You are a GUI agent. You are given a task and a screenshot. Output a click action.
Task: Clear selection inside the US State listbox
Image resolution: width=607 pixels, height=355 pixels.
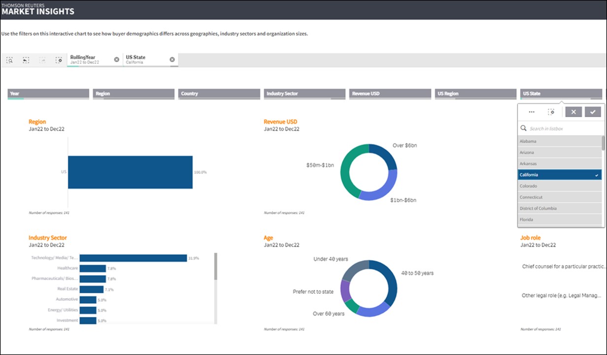coord(551,112)
